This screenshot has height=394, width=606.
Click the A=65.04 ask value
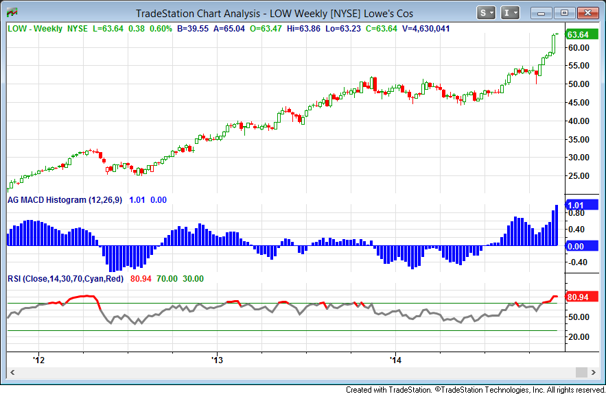229,29
